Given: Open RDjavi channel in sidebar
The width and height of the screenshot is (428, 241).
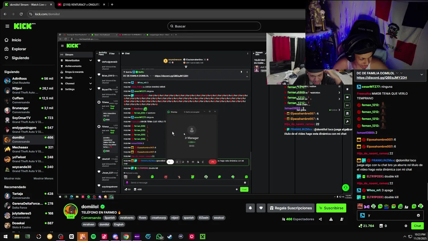Looking at the screenshot, I should [x=28, y=90].
